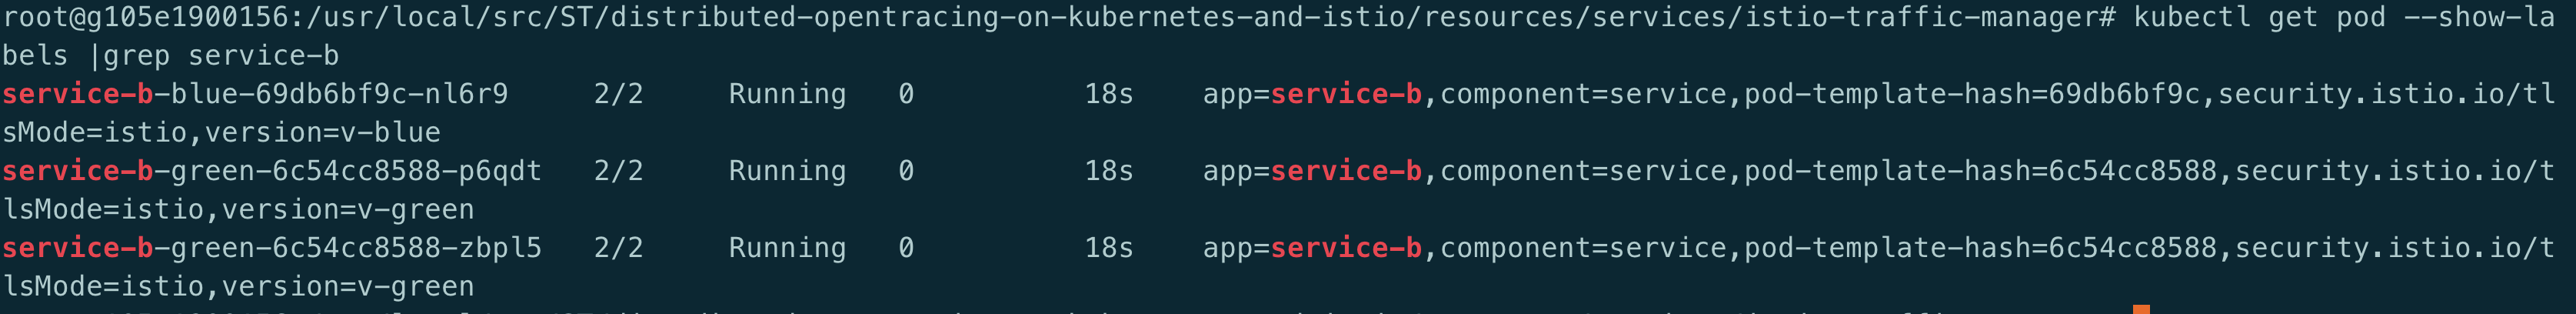Click pod-template-hash=69db6bf9c label
The image size is (2576, 314).
pyautogui.click(x=1973, y=94)
